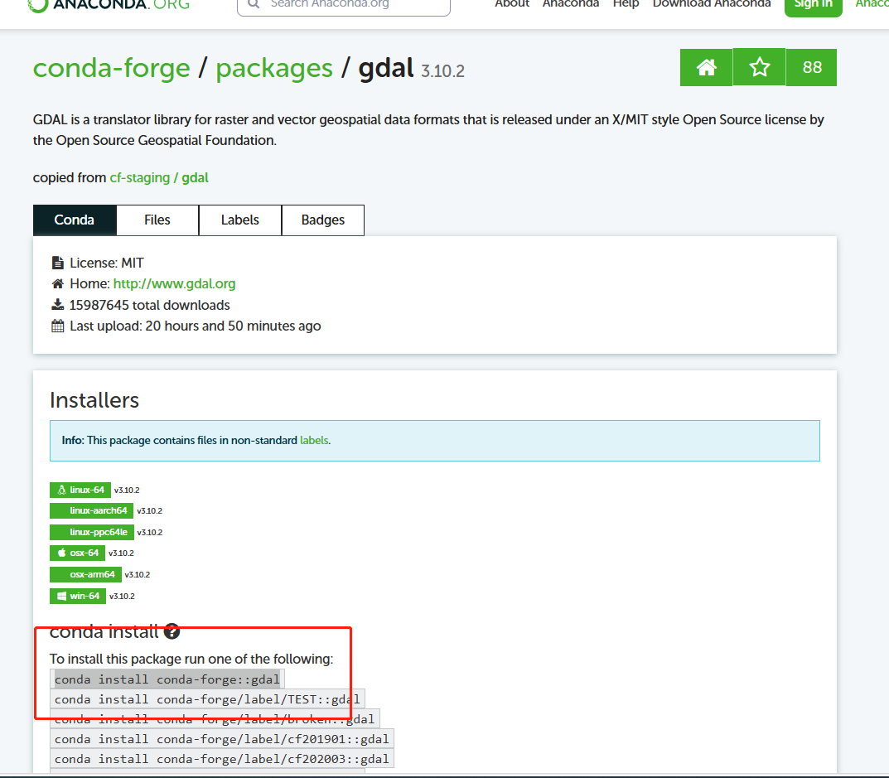Click the Installers heading
The image size is (889, 778).
click(x=94, y=400)
